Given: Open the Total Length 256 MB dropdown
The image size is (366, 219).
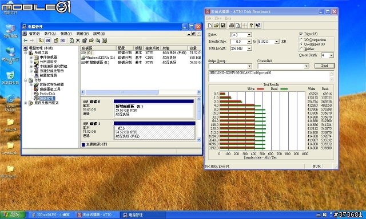Looking at the screenshot, I should tap(249, 48).
